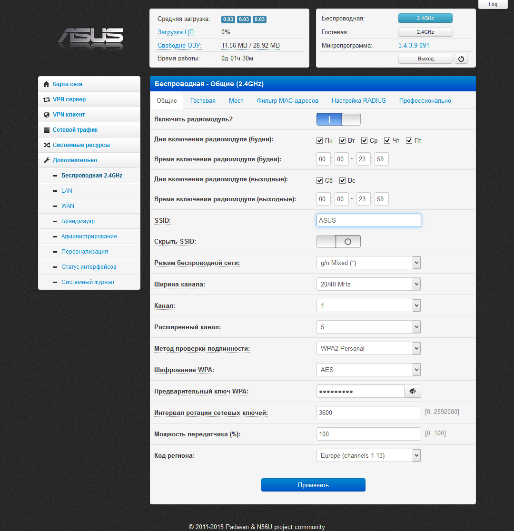Open the Режим беспроводной сети dropdown
The height and width of the screenshot is (531, 514).
[x=369, y=263]
